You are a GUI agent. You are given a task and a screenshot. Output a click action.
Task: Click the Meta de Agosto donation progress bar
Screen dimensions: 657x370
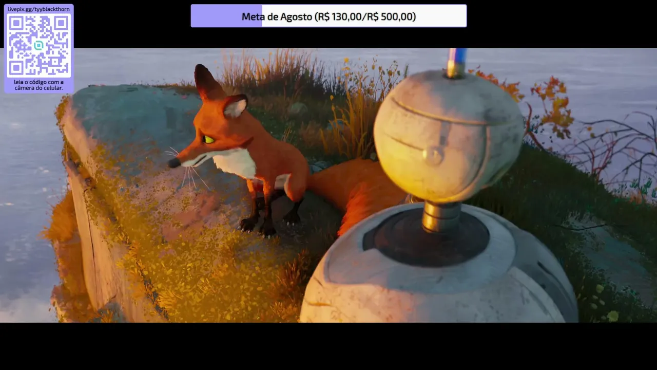pos(328,16)
